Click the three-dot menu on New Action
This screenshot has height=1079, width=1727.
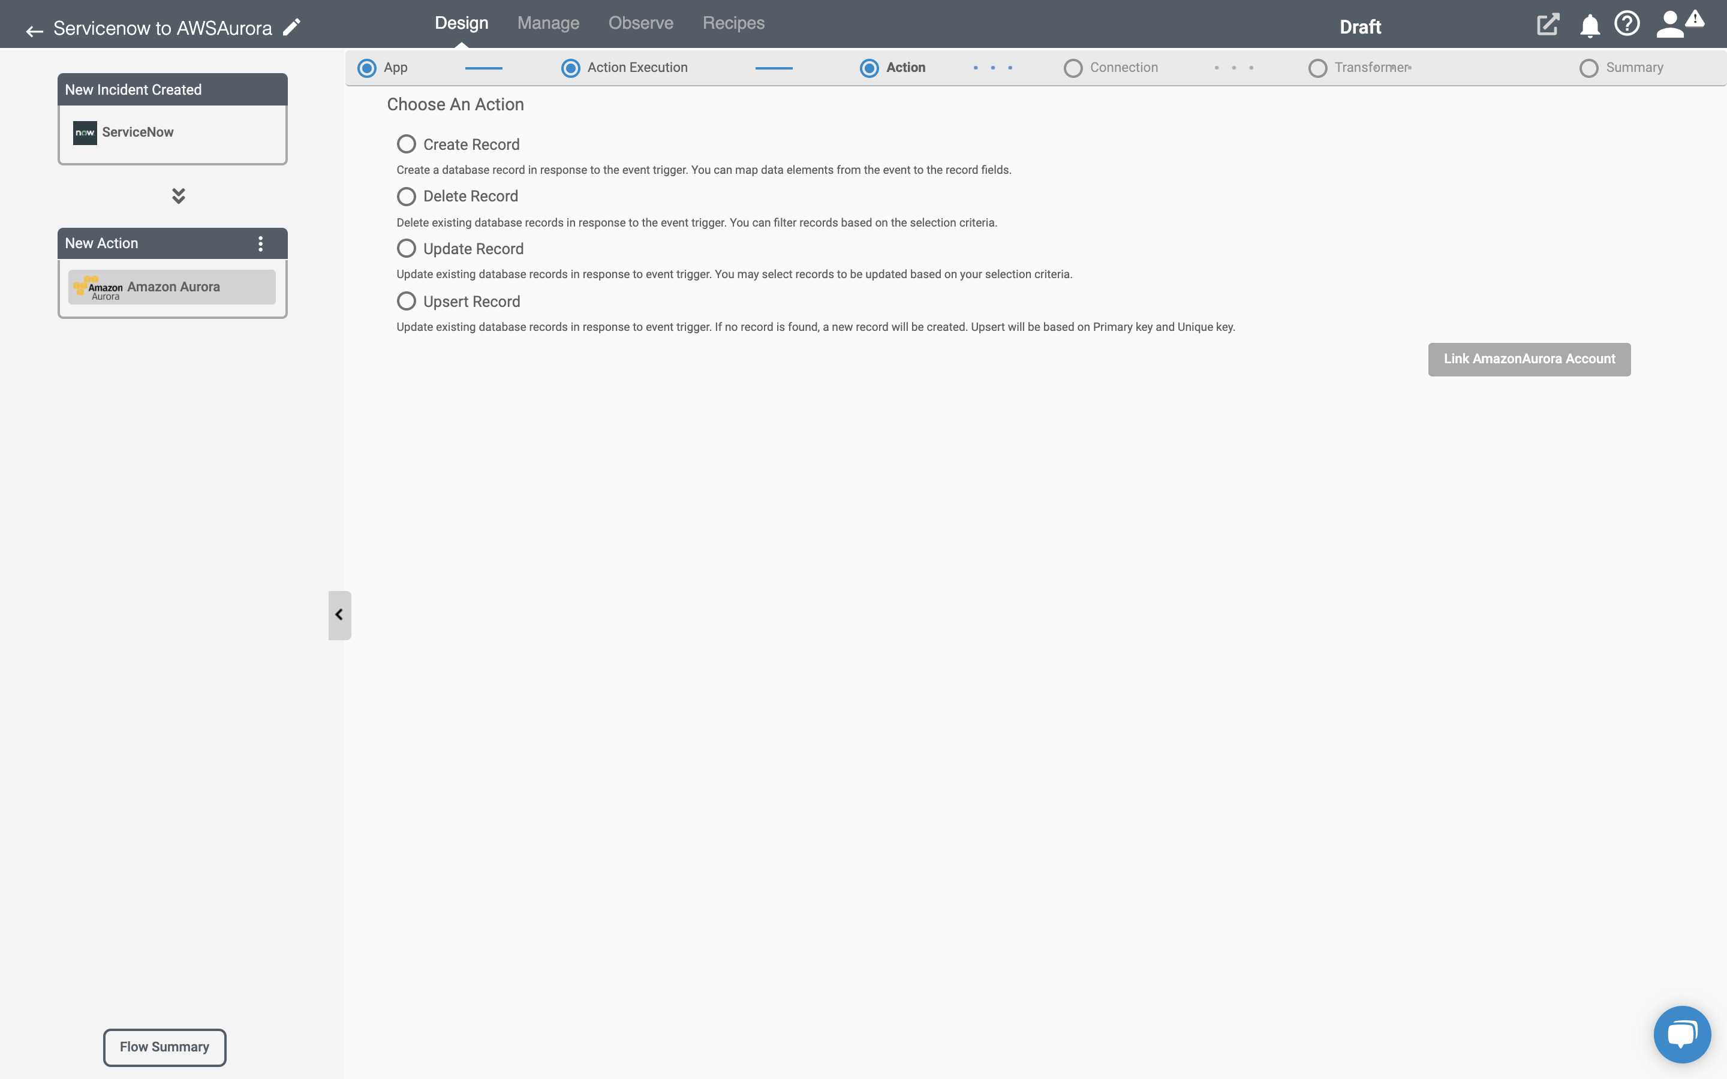tap(262, 242)
